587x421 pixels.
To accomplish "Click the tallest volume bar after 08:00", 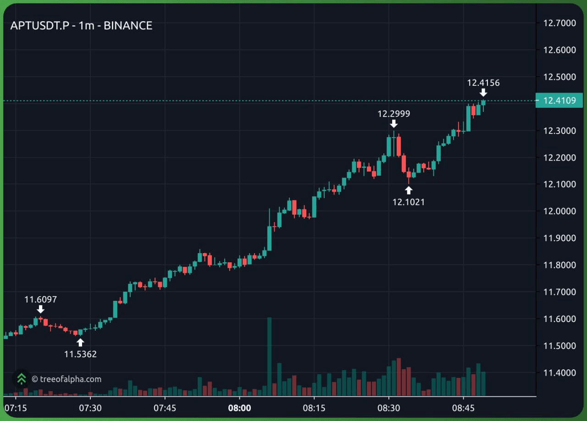I will pyautogui.click(x=269, y=356).
